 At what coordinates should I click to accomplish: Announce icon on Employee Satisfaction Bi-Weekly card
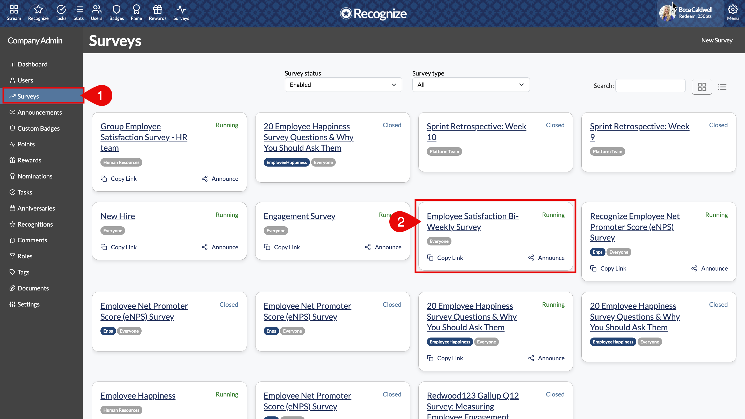(x=531, y=258)
